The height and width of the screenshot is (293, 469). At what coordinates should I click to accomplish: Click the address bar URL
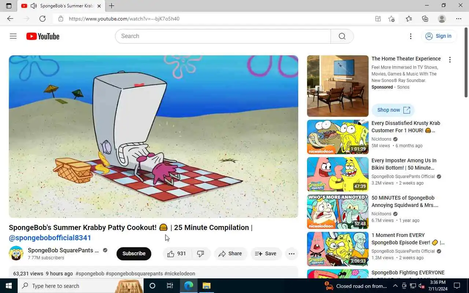tap(124, 19)
